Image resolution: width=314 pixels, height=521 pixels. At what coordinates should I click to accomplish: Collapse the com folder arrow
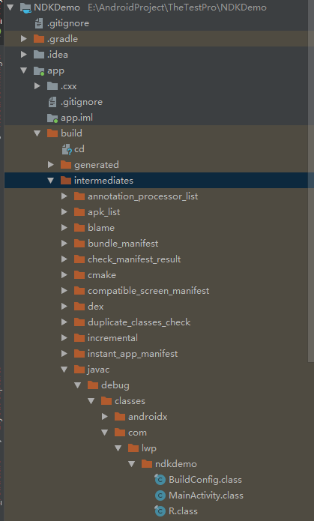point(105,433)
